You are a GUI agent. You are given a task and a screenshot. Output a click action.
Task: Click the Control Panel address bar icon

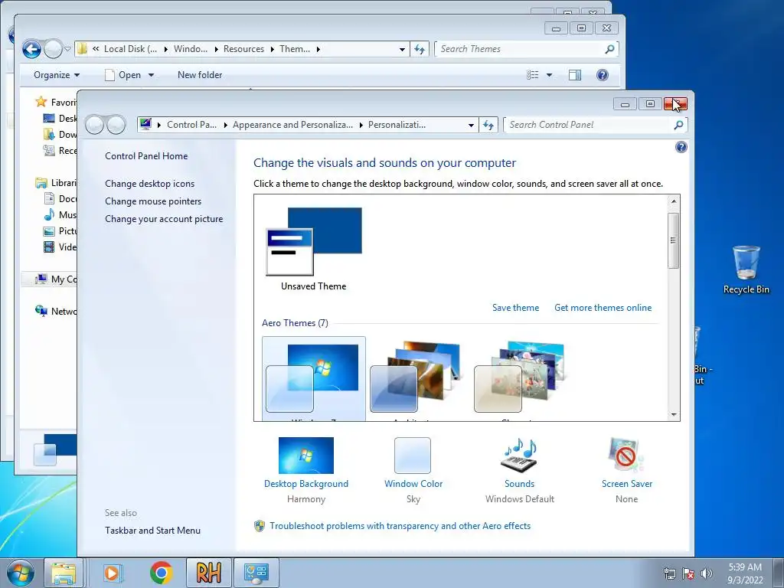[145, 124]
